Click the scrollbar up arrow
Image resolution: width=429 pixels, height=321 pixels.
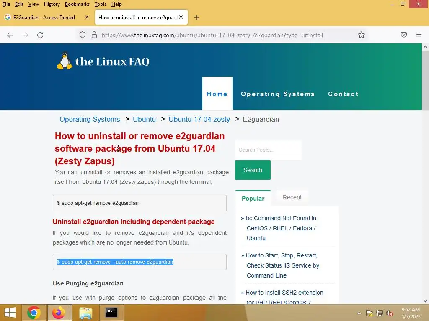425,47
